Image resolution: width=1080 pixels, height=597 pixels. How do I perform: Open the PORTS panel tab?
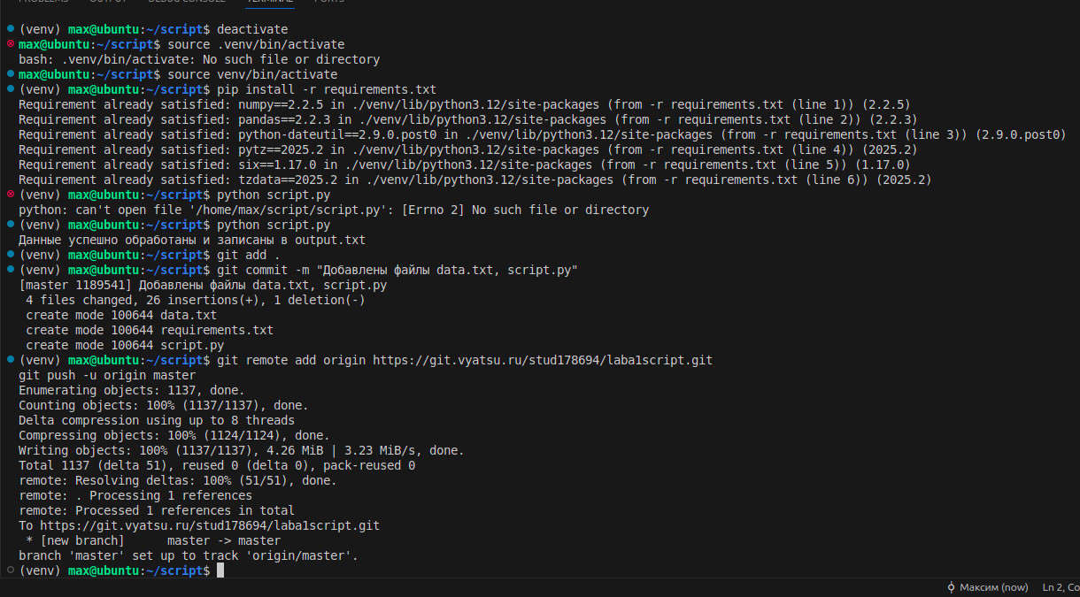point(331,3)
